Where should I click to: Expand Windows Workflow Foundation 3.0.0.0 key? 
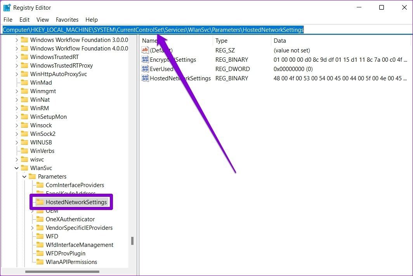click(x=17, y=40)
